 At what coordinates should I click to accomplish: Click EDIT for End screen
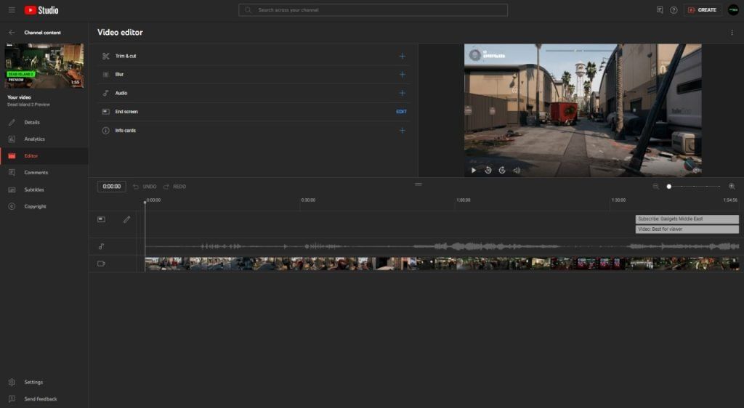(401, 112)
